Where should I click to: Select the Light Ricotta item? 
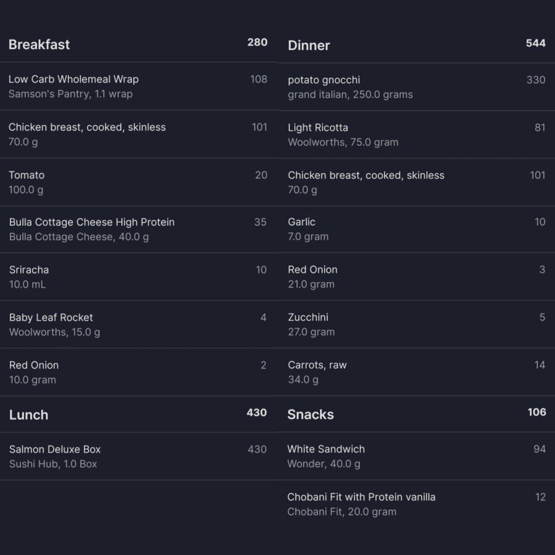coord(416,135)
